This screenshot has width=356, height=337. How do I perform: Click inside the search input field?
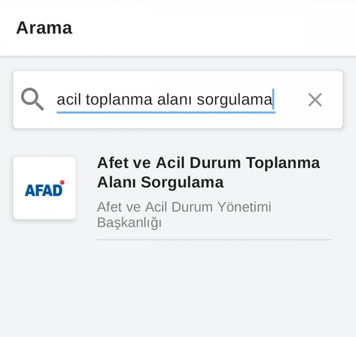166,100
